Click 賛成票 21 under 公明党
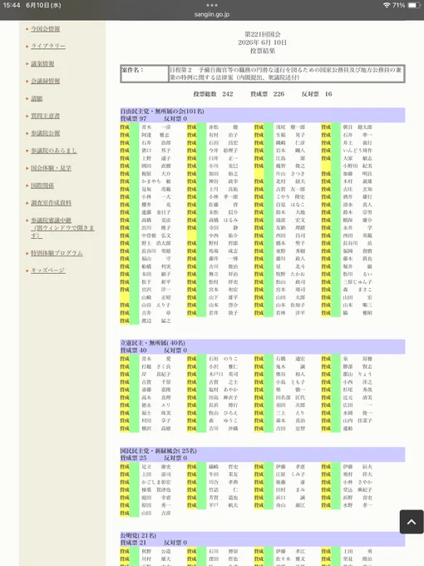 point(133,543)
